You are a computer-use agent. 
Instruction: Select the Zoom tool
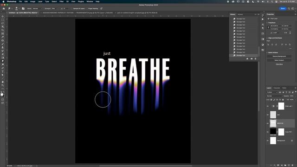(3, 85)
